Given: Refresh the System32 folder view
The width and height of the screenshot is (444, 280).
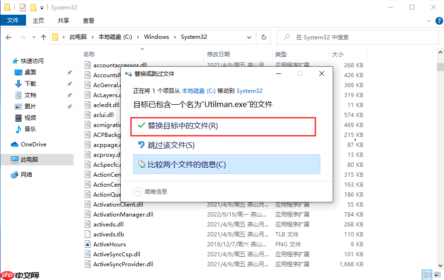Looking at the screenshot, I should [264, 36].
